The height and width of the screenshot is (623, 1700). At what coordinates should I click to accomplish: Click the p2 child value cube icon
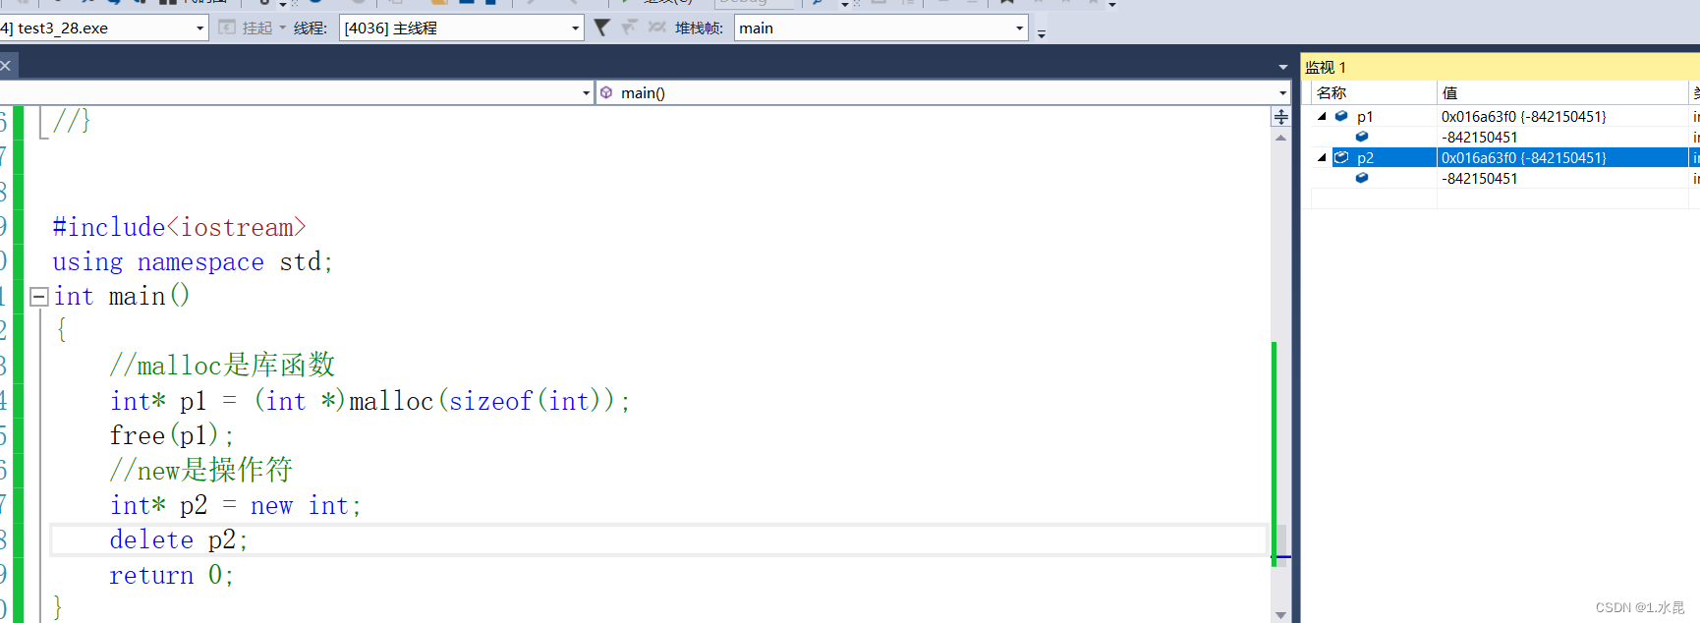[x=1362, y=178]
